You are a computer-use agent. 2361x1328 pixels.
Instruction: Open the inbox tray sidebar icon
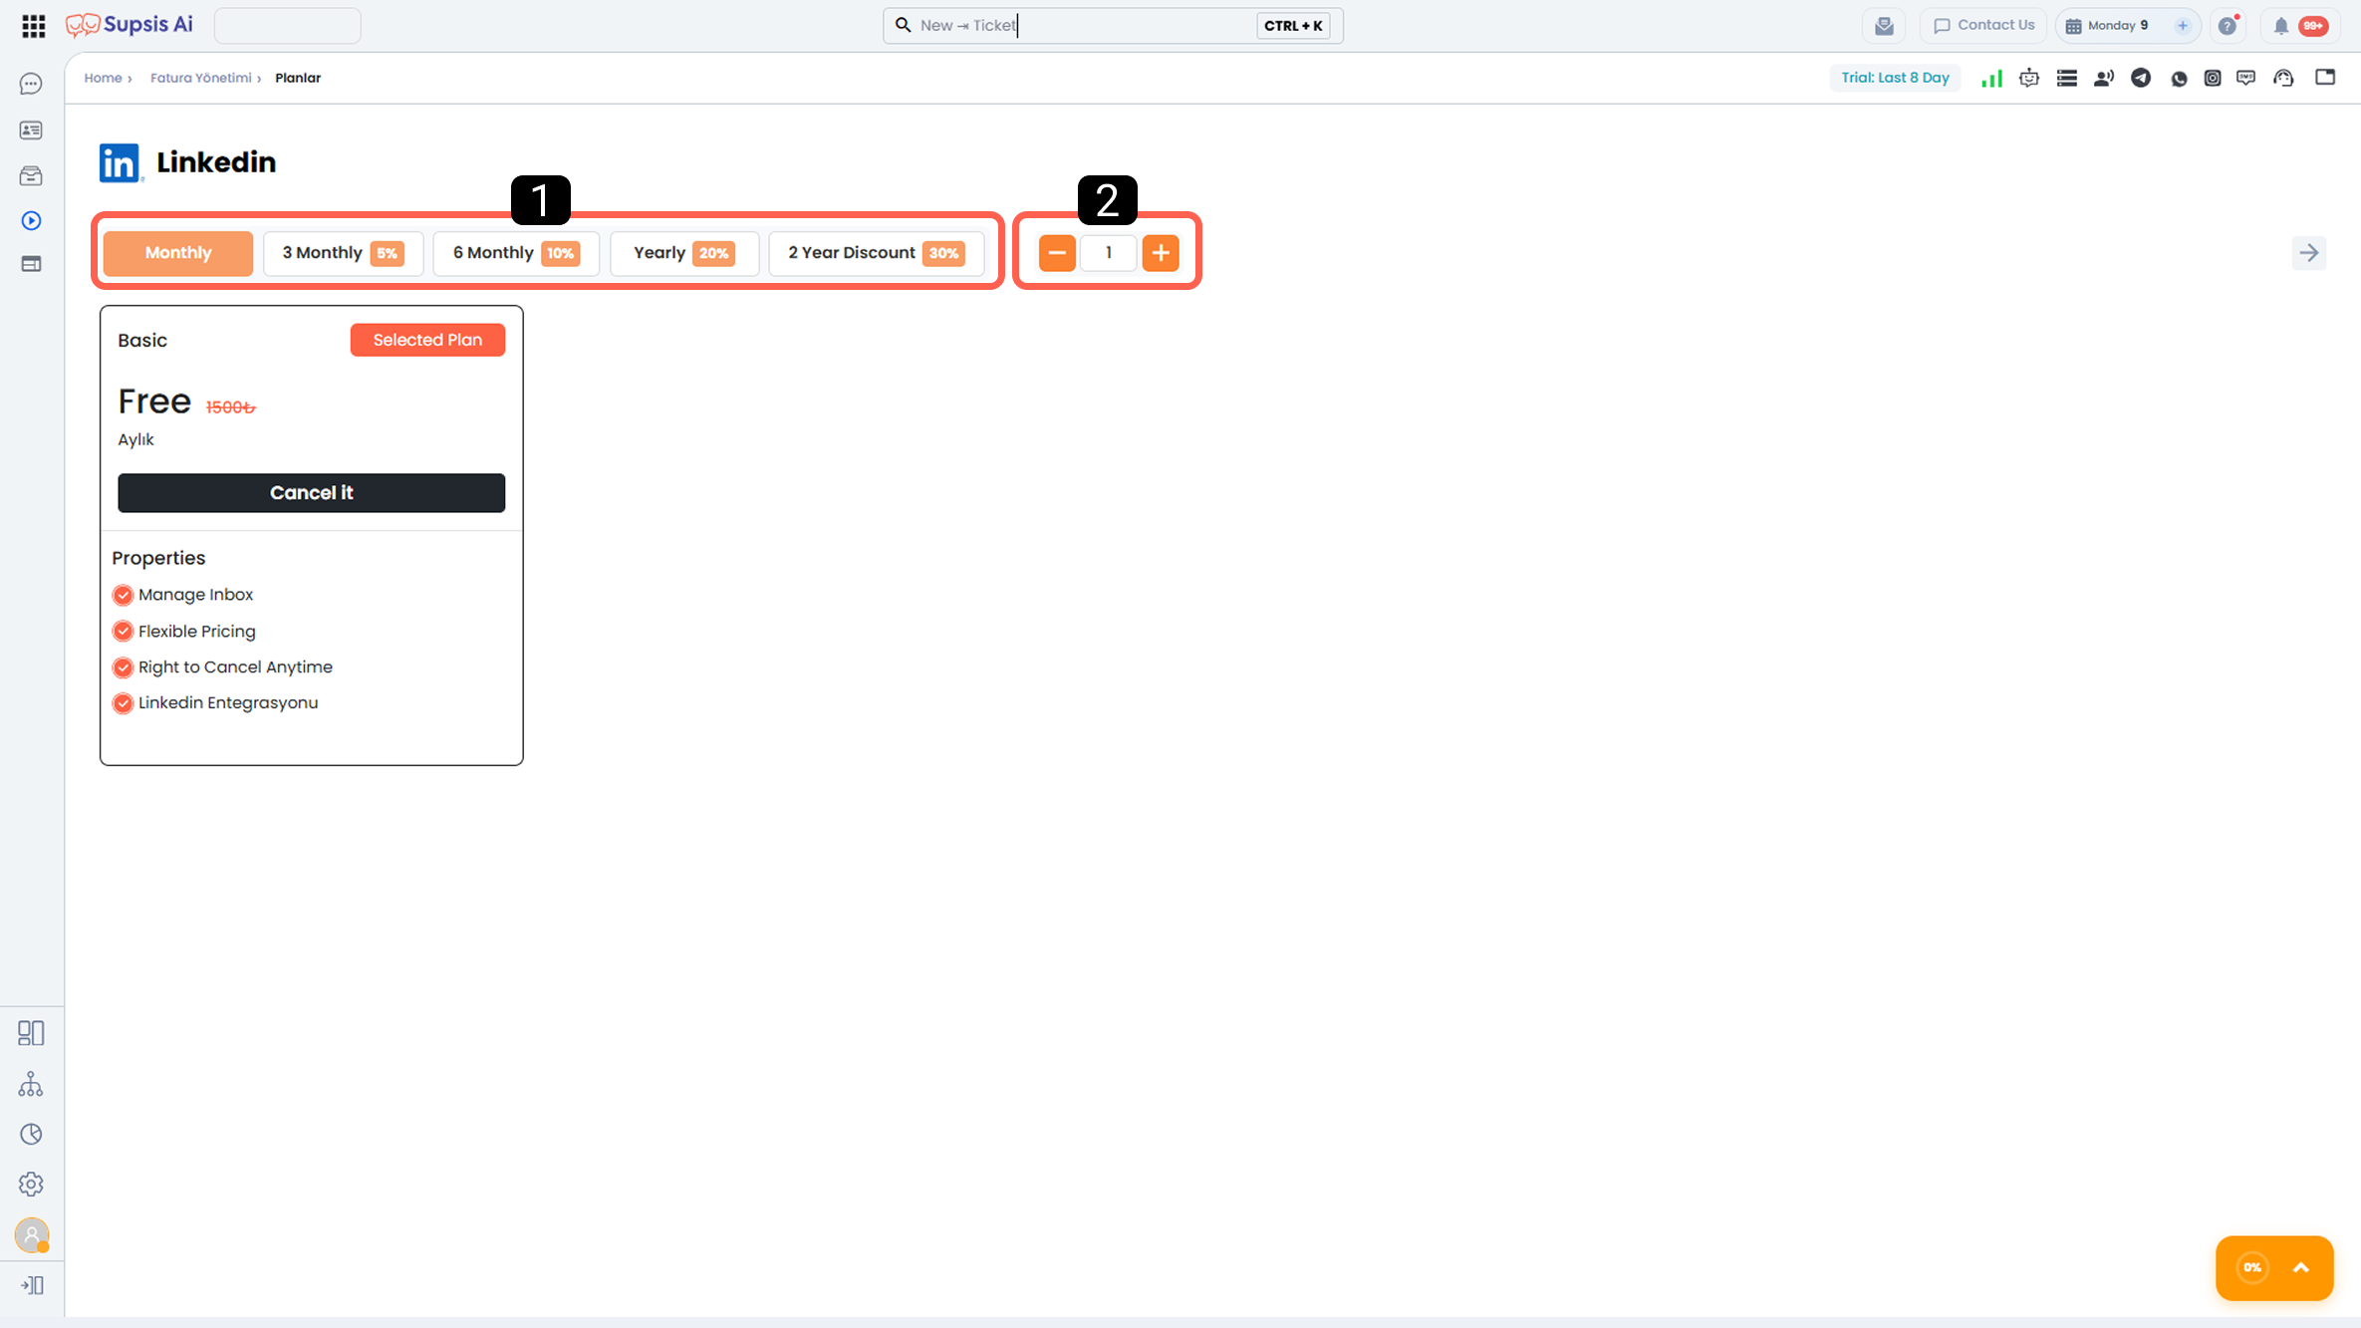tap(31, 176)
